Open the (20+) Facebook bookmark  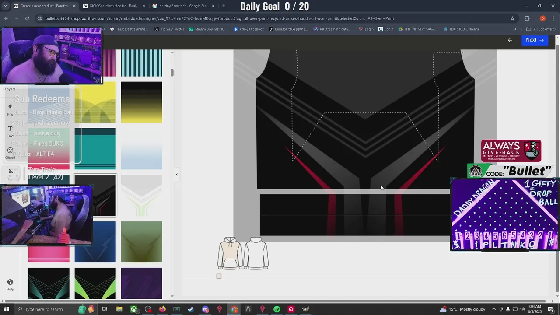(x=248, y=29)
